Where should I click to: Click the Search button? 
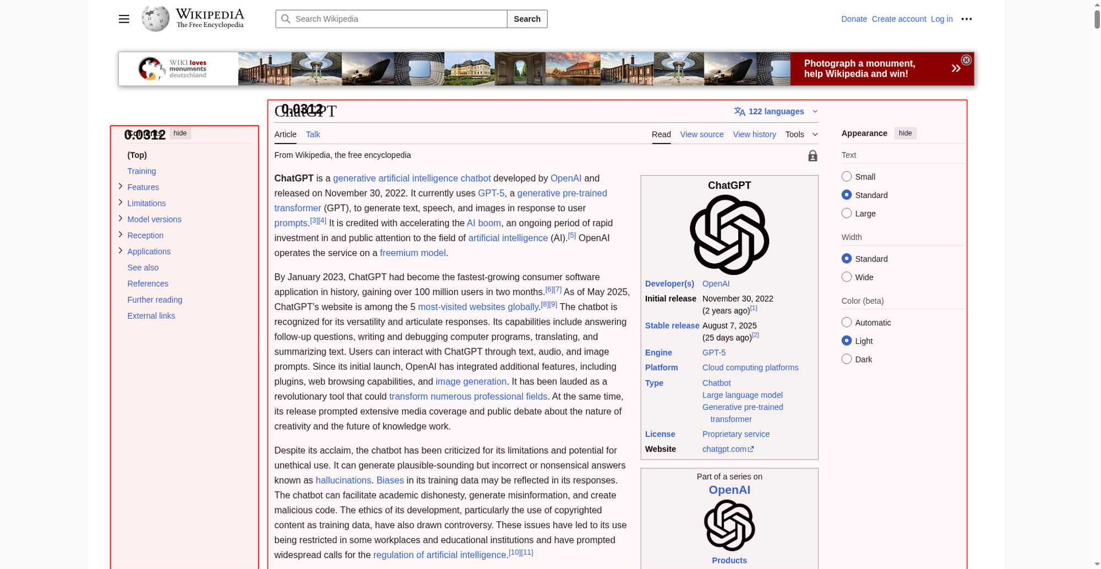527,19
